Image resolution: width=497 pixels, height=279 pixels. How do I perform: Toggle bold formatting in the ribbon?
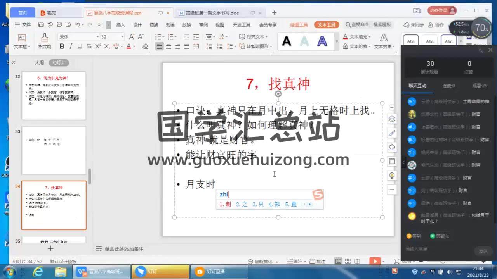tap(62, 46)
